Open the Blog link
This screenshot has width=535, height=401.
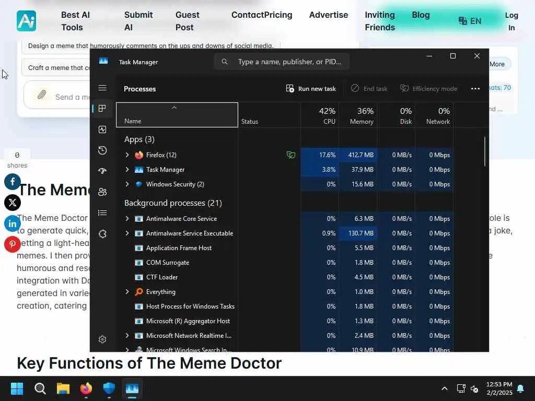(421, 15)
